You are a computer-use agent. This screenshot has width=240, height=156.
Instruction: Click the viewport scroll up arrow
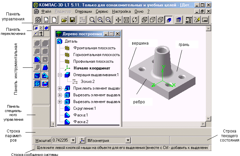[209, 29]
